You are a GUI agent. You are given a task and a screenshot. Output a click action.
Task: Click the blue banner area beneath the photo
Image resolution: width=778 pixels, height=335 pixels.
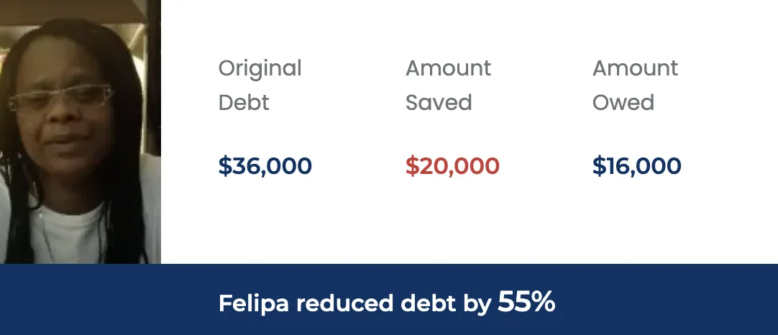tap(81, 300)
